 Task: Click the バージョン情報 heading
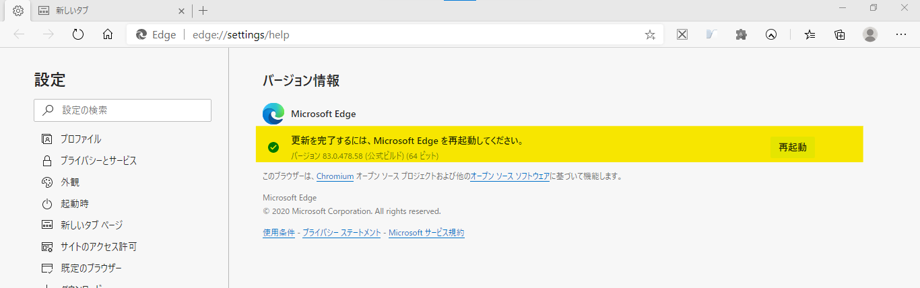point(301,81)
